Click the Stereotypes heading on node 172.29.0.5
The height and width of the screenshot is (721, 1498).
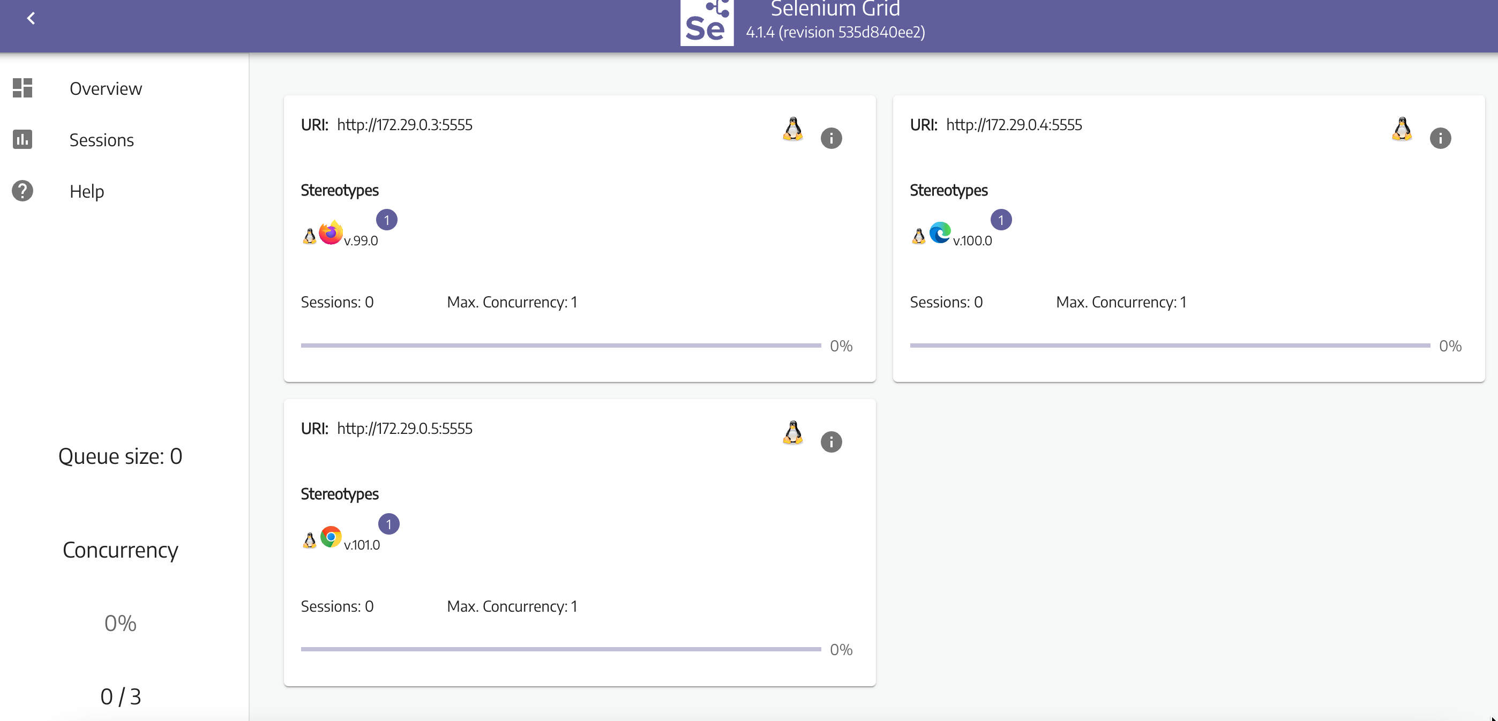point(340,494)
